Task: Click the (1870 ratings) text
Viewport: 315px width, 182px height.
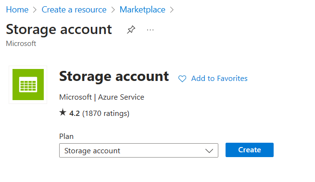Action: 106,114
